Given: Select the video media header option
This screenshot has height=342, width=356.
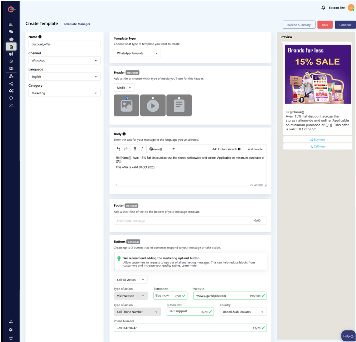Looking at the screenshot, I should click(153, 105).
